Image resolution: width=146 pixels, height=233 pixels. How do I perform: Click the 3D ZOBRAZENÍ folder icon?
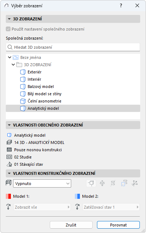[19, 65]
